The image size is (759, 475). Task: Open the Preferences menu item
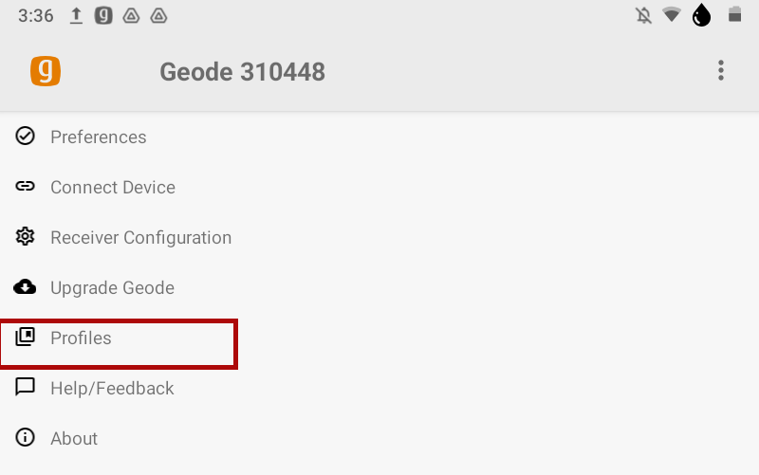click(99, 137)
